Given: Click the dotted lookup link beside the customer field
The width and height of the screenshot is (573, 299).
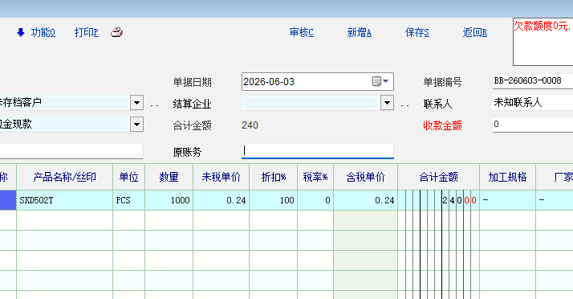Looking at the screenshot, I should click(x=155, y=105).
